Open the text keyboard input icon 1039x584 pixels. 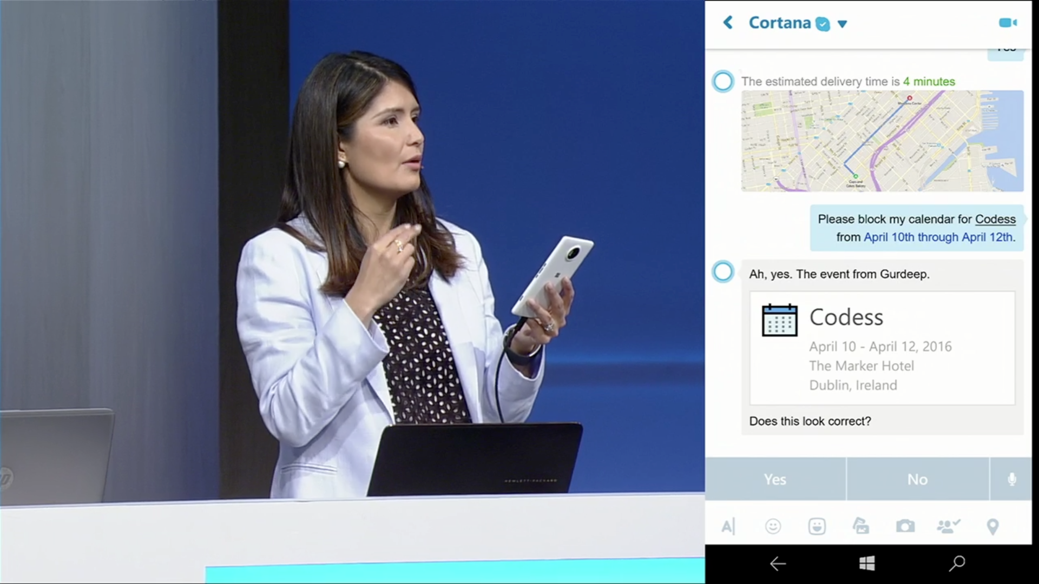pos(728,526)
